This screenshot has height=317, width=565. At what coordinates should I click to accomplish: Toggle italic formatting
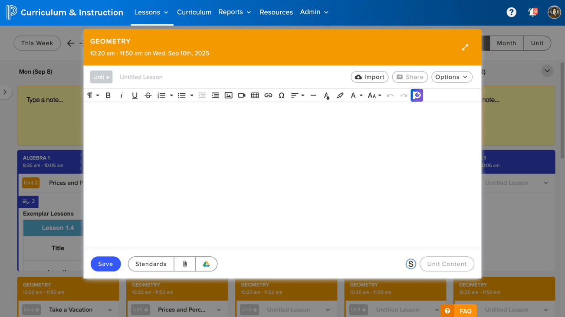[122, 95]
